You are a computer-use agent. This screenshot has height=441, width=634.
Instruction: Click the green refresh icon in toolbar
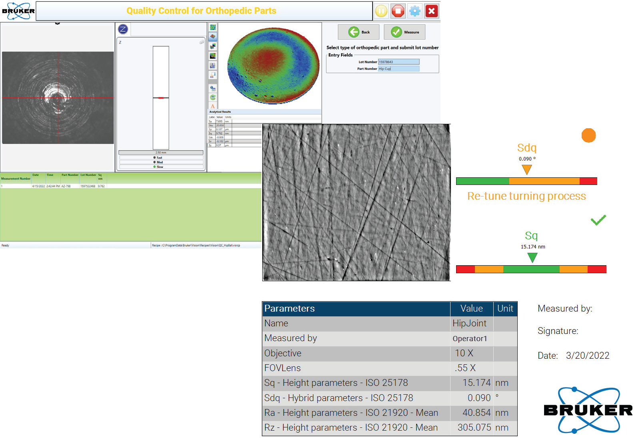click(213, 97)
